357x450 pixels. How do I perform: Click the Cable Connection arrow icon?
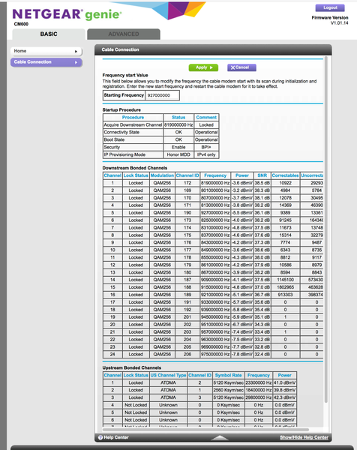coord(76,62)
